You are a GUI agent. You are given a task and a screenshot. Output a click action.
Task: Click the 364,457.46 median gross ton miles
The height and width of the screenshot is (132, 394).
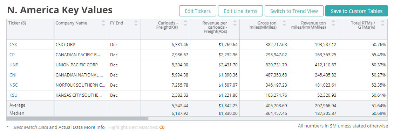(x=276, y=113)
